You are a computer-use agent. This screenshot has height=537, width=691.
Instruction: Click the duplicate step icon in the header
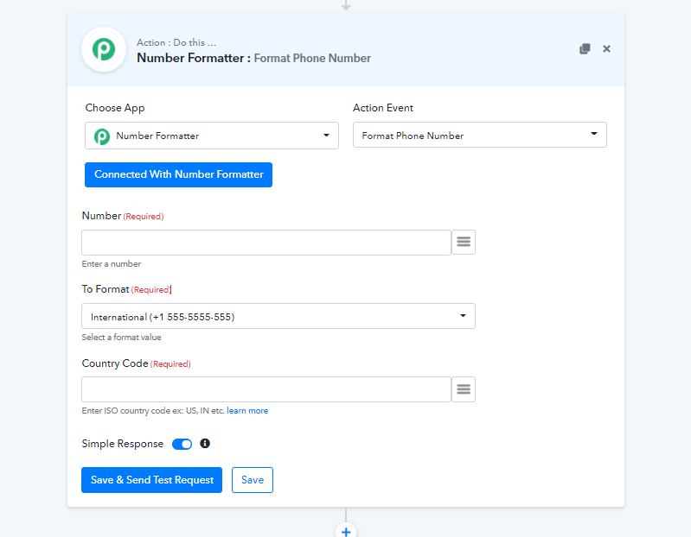[x=585, y=49]
